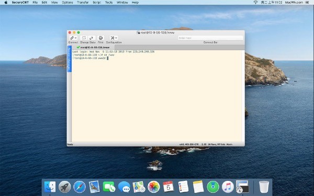This screenshot has height=196, width=314.
Task: Open the Transfer menu
Action: coord(83,3)
